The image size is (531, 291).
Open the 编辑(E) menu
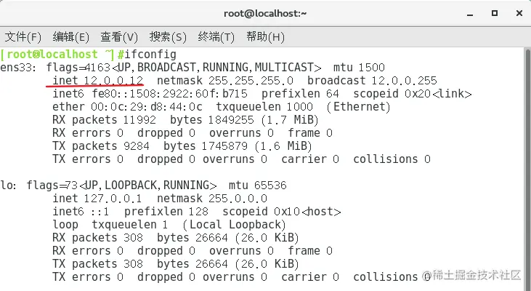click(x=71, y=36)
